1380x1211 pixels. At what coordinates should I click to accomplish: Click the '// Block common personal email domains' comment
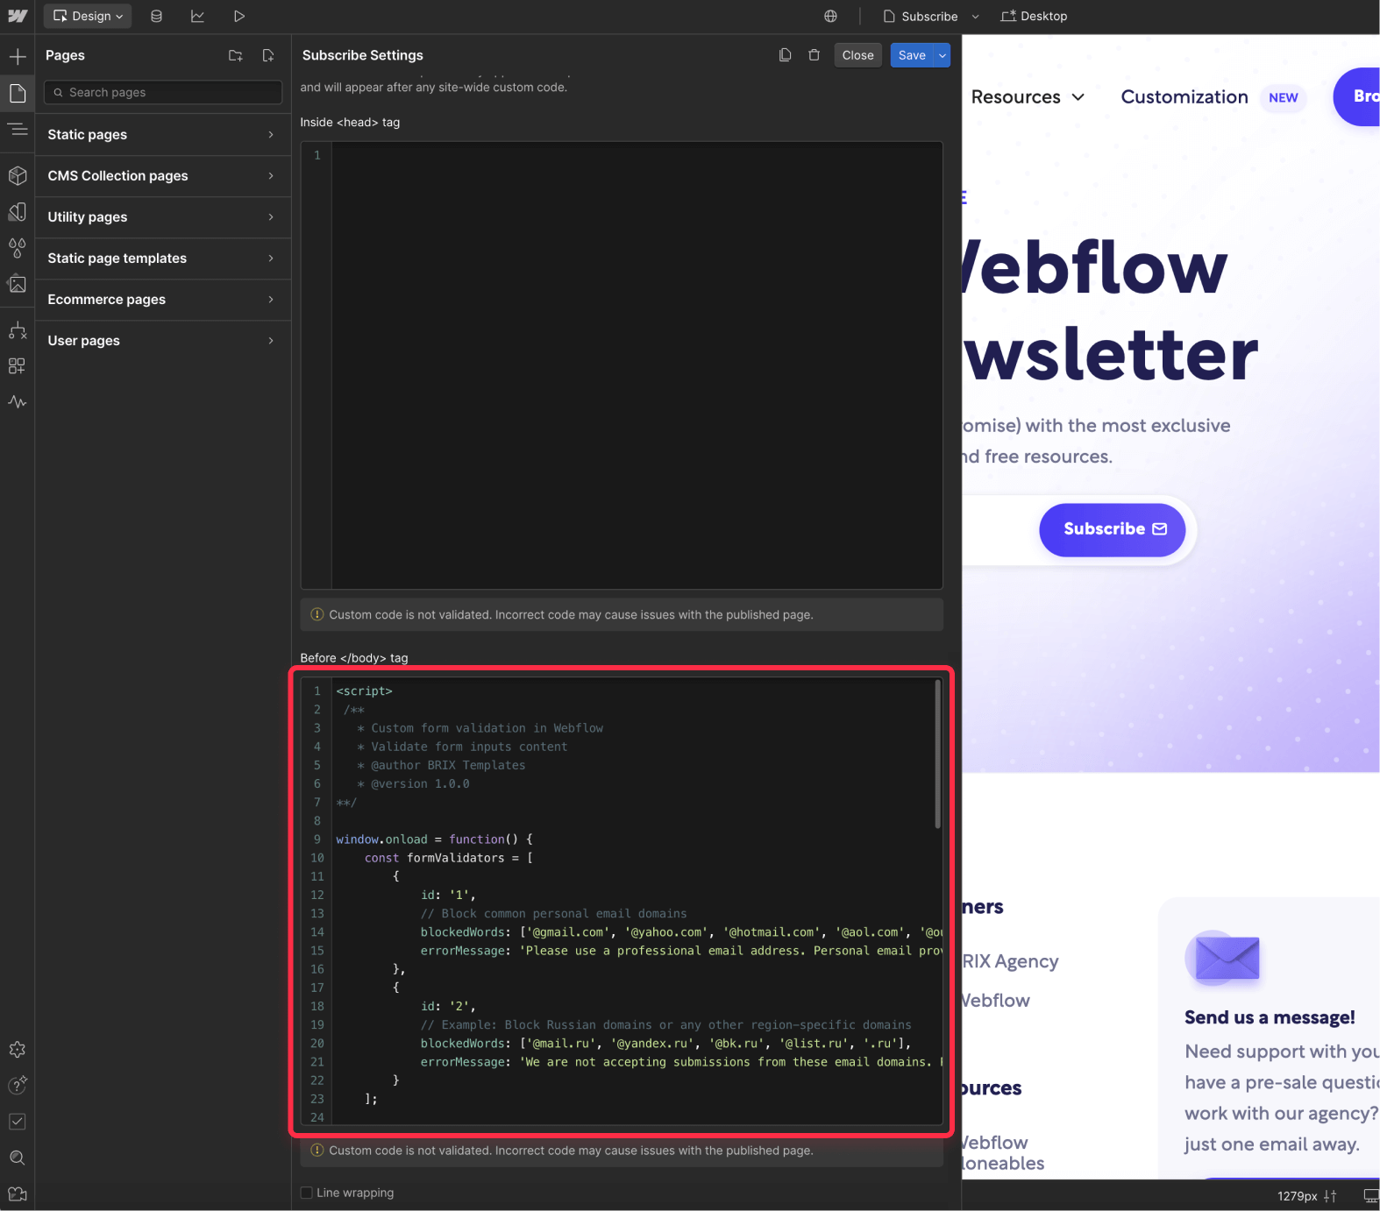[x=554, y=913]
